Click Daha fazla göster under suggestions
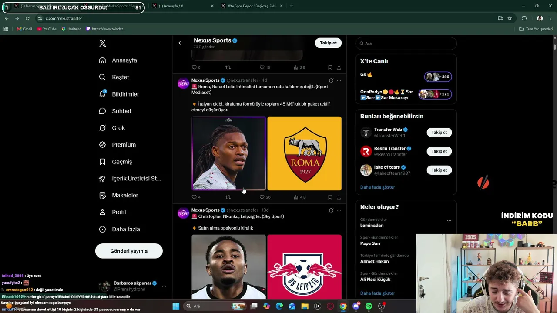The image size is (557, 313). pyautogui.click(x=377, y=187)
